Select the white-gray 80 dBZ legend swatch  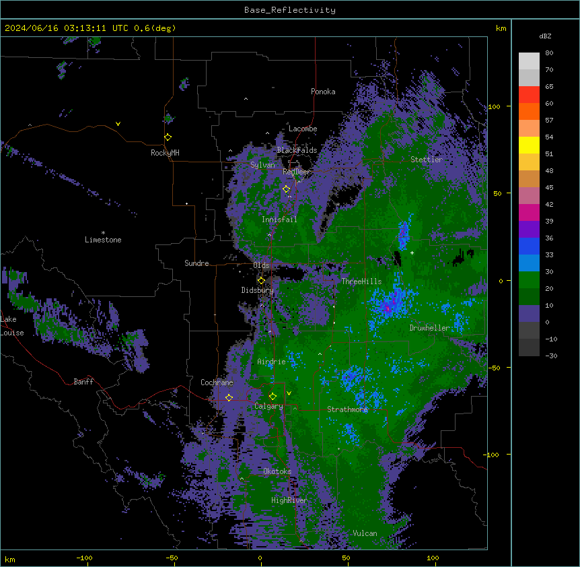[529, 61]
